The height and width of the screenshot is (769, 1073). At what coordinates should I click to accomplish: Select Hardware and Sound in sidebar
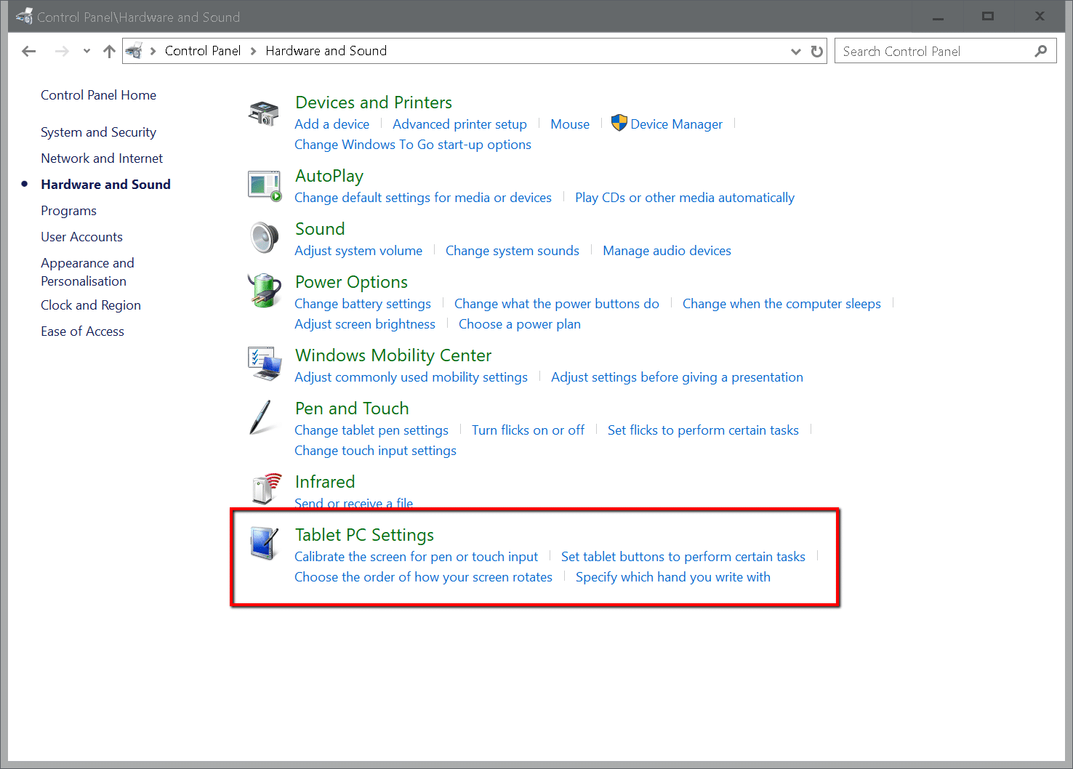[105, 185]
